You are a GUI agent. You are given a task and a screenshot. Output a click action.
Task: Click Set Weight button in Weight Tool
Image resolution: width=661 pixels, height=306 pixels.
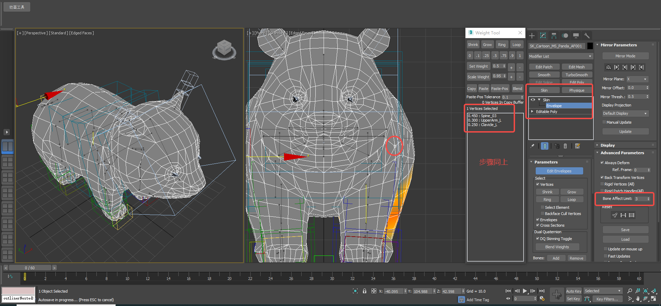478,66
